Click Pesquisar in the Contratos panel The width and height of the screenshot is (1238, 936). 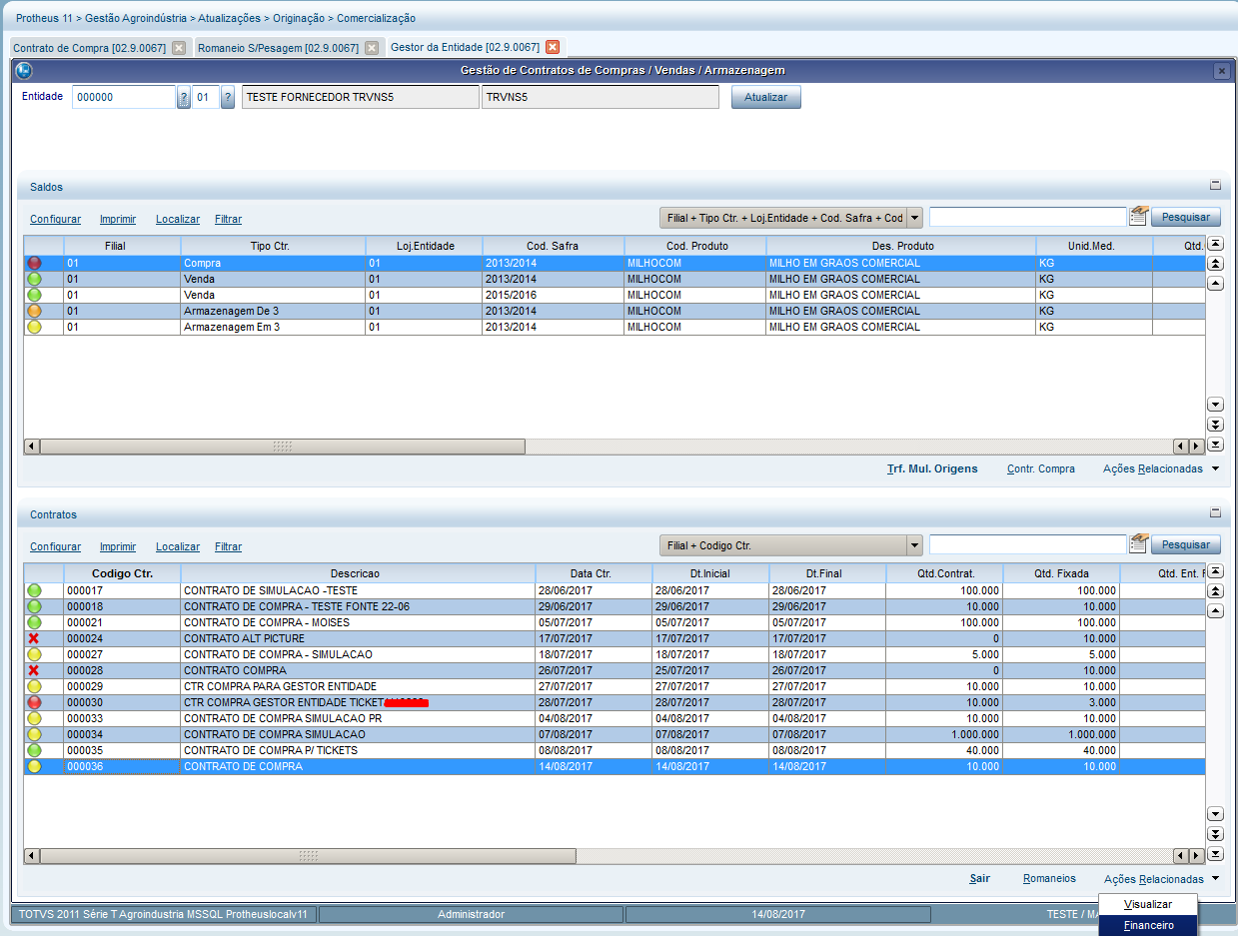coord(1186,544)
